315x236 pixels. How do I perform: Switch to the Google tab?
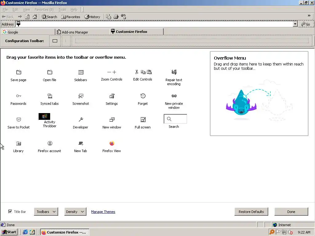click(x=28, y=32)
